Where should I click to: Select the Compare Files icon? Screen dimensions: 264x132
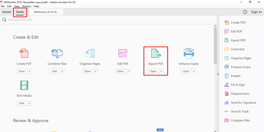tap(227, 120)
